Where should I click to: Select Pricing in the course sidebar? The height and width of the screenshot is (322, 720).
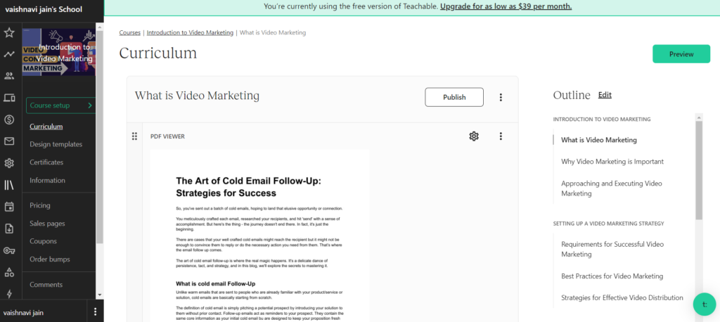(39, 205)
